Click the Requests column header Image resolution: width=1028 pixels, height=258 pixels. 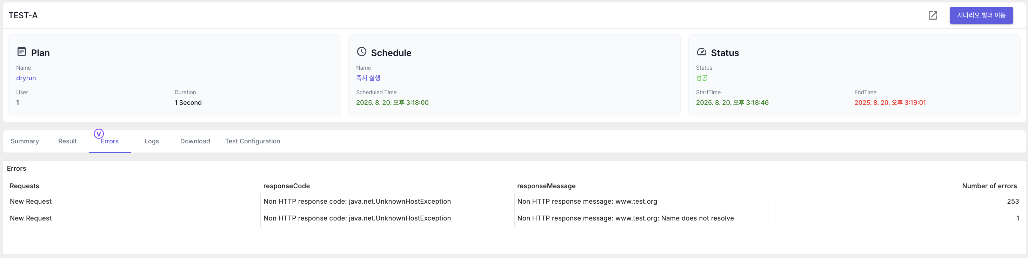pyautogui.click(x=24, y=186)
